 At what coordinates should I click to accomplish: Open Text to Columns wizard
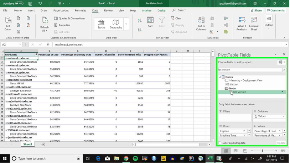pos(201,23)
